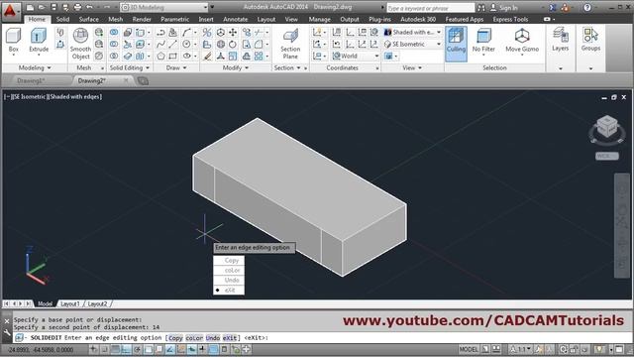Screen dimensions: 634x357
Task: Select the Box modeling tool
Action: click(x=13, y=41)
